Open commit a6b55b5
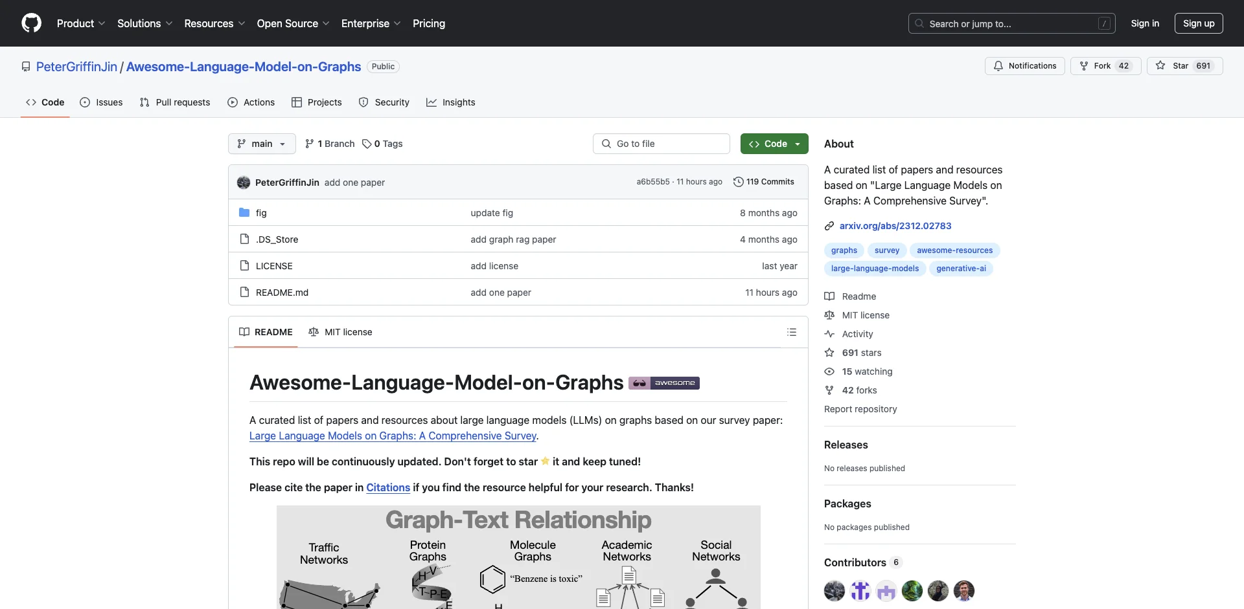Image resolution: width=1244 pixels, height=609 pixels. point(652,182)
